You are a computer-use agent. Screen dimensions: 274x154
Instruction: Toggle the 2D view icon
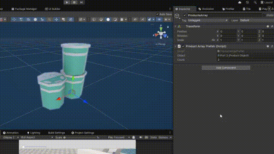(x=94, y=20)
